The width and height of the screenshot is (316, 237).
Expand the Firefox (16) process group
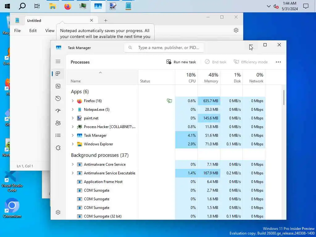pyautogui.click(x=73, y=101)
